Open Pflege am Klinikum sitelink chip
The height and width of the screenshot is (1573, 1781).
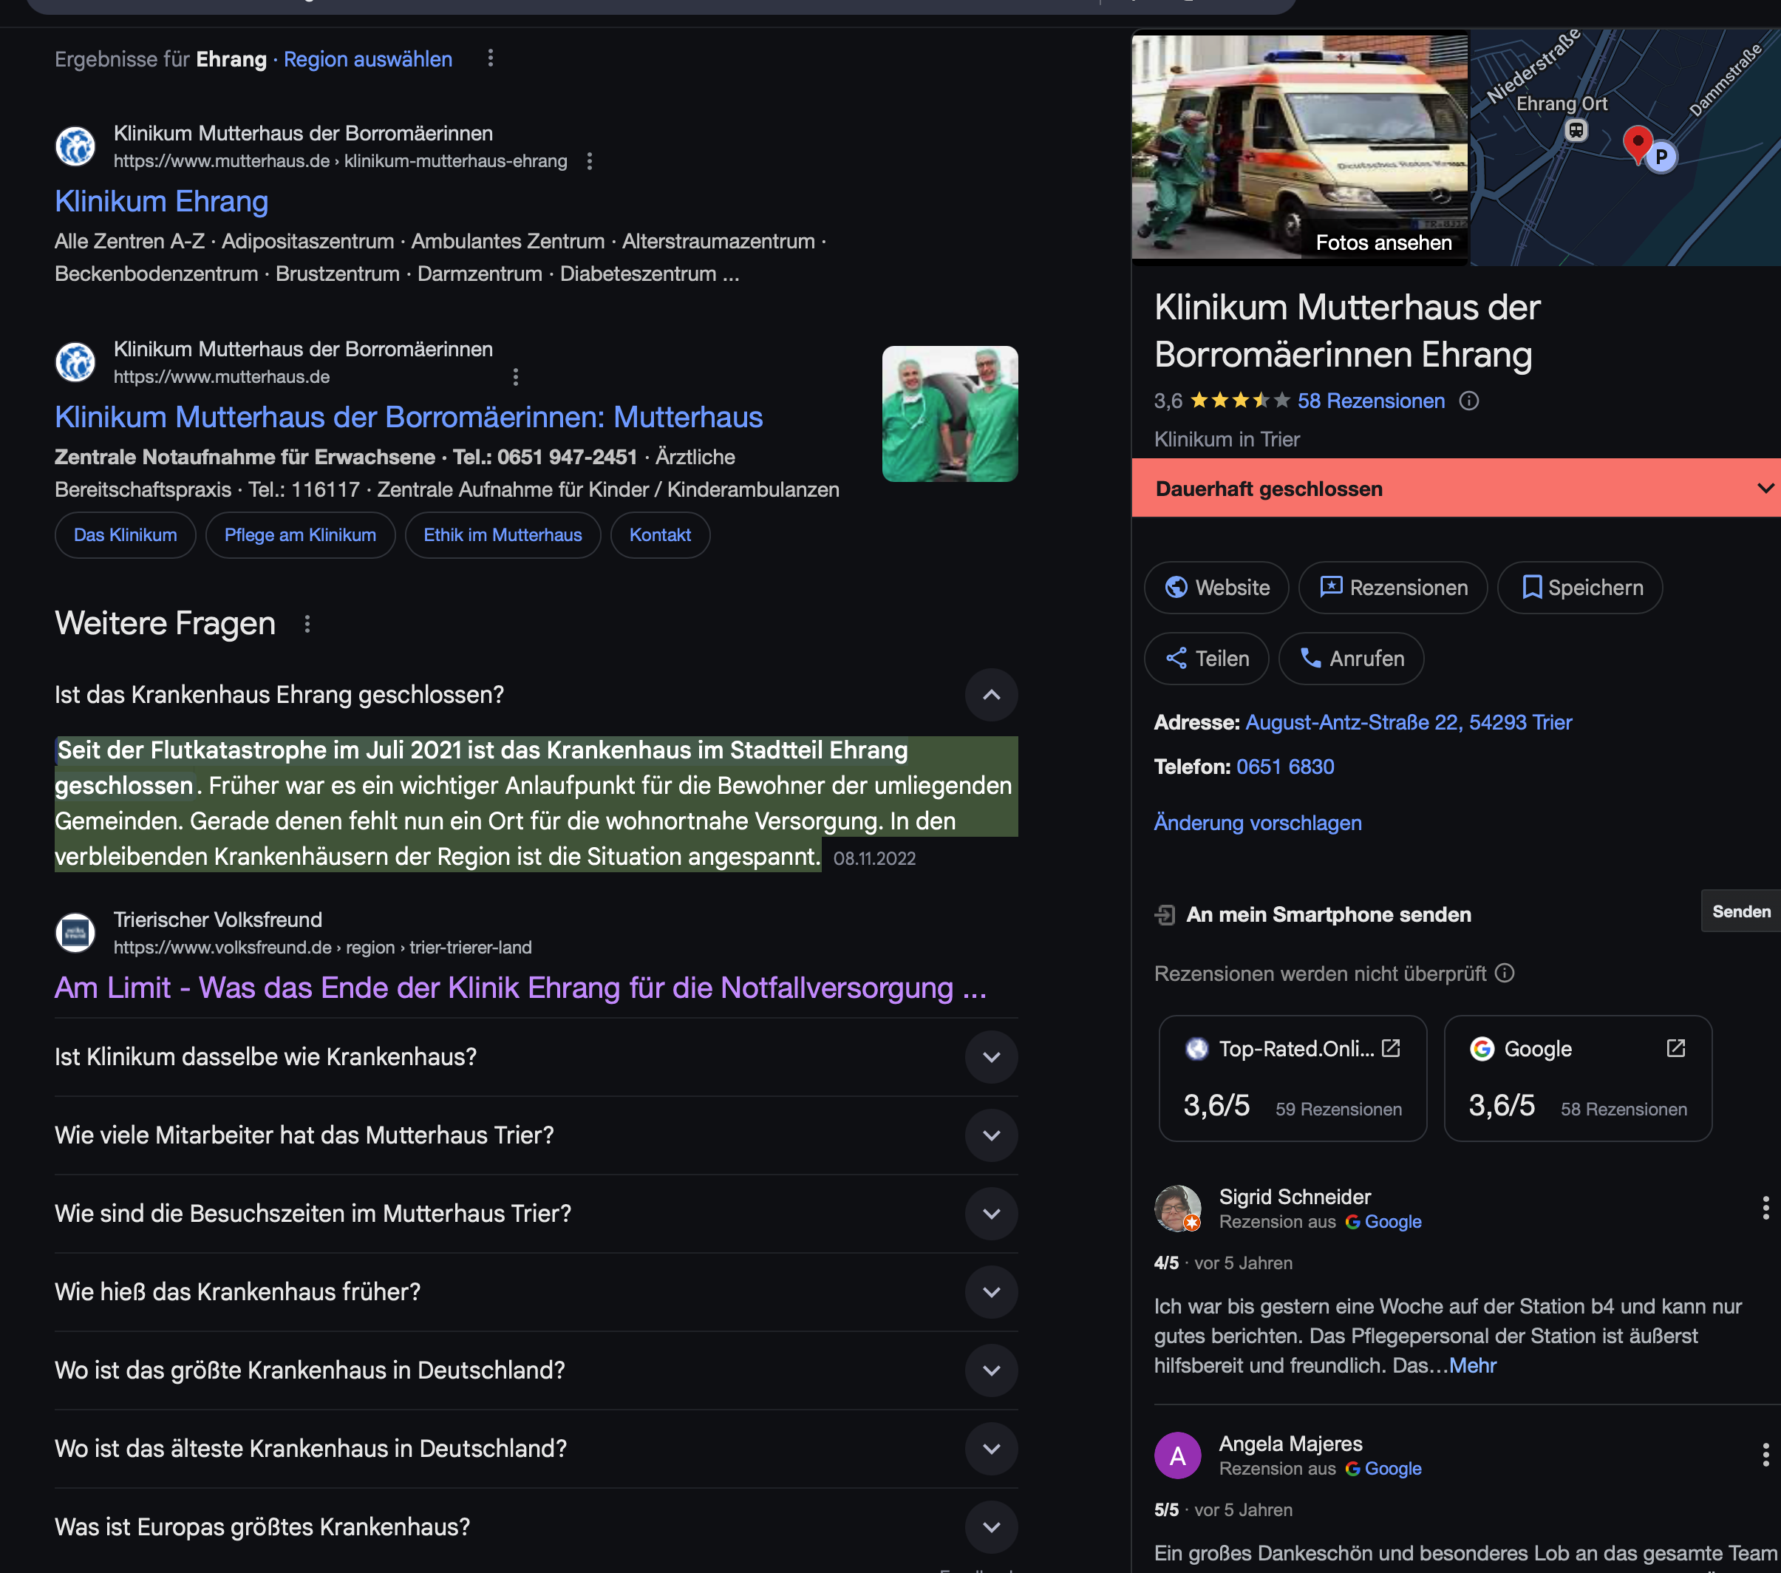pyautogui.click(x=301, y=535)
